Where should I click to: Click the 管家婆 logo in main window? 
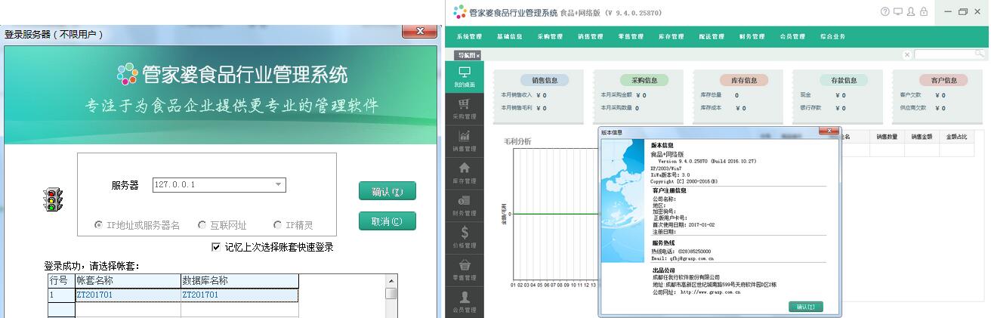pos(459,12)
